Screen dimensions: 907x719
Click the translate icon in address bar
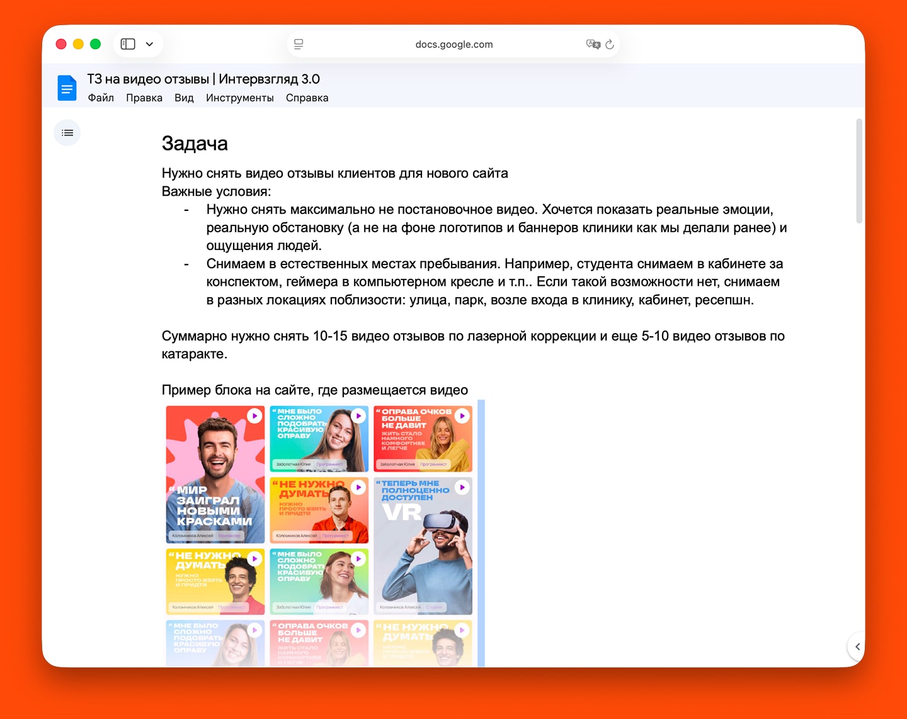(593, 44)
